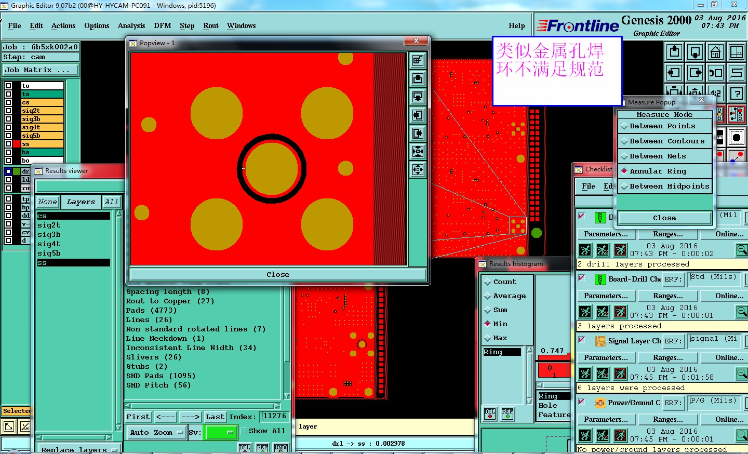The image size is (748, 454).
Task: Click the main editor pan up icon
Action: 674,52
